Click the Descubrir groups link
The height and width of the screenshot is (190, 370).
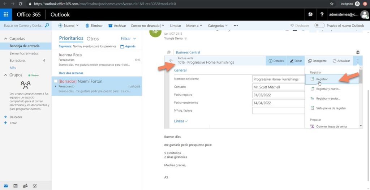click(x=16, y=117)
